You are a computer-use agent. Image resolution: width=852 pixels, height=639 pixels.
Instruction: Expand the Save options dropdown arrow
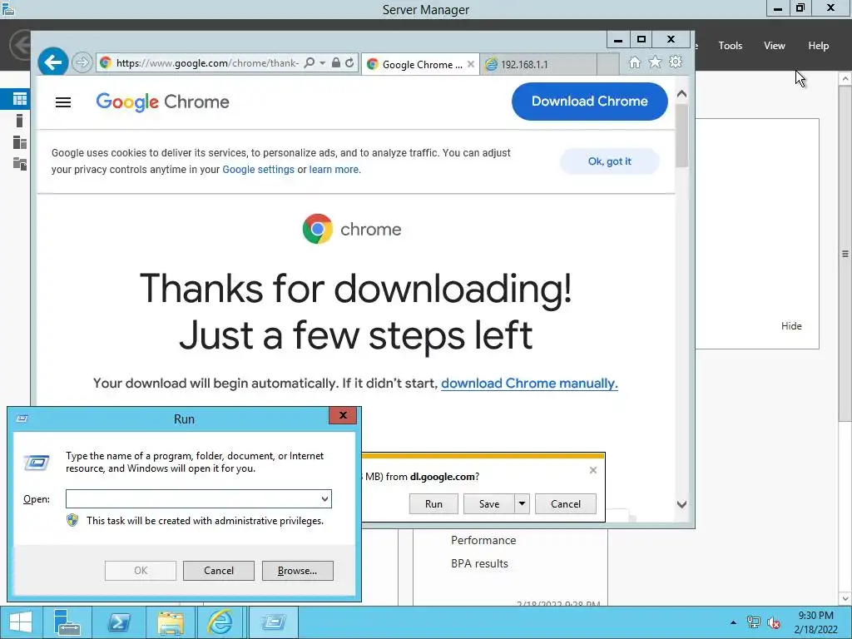tap(522, 503)
